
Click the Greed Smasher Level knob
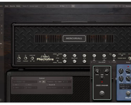coord(97,71)
